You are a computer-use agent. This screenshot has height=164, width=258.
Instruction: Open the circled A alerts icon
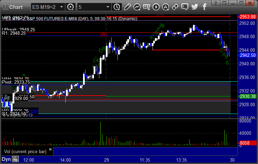(165, 7)
